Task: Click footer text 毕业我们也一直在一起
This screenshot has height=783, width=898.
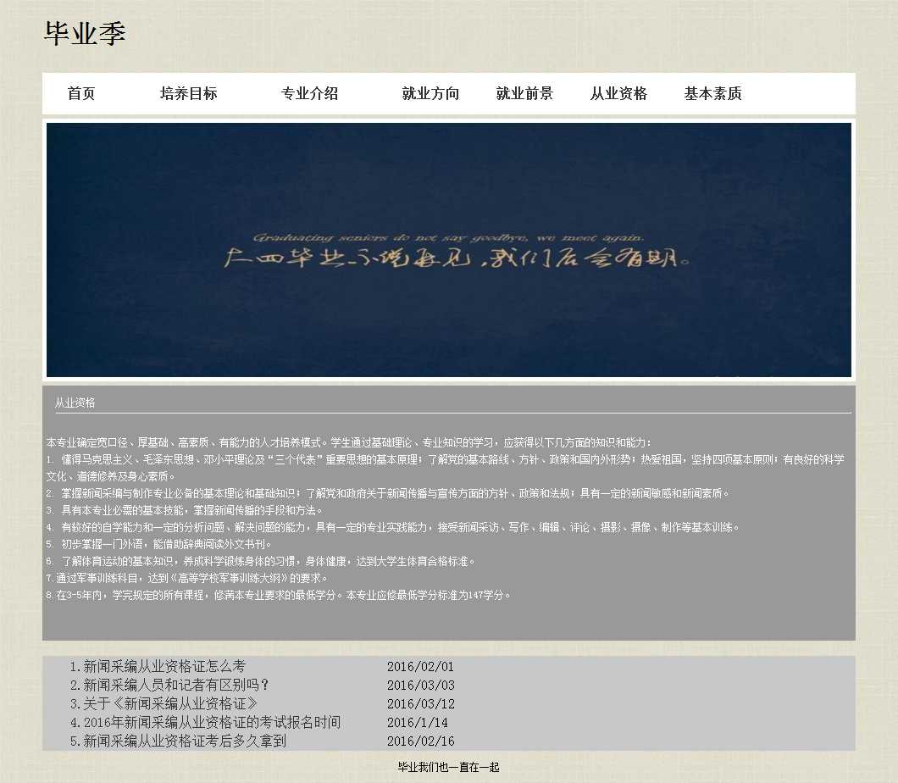Action: 448,768
